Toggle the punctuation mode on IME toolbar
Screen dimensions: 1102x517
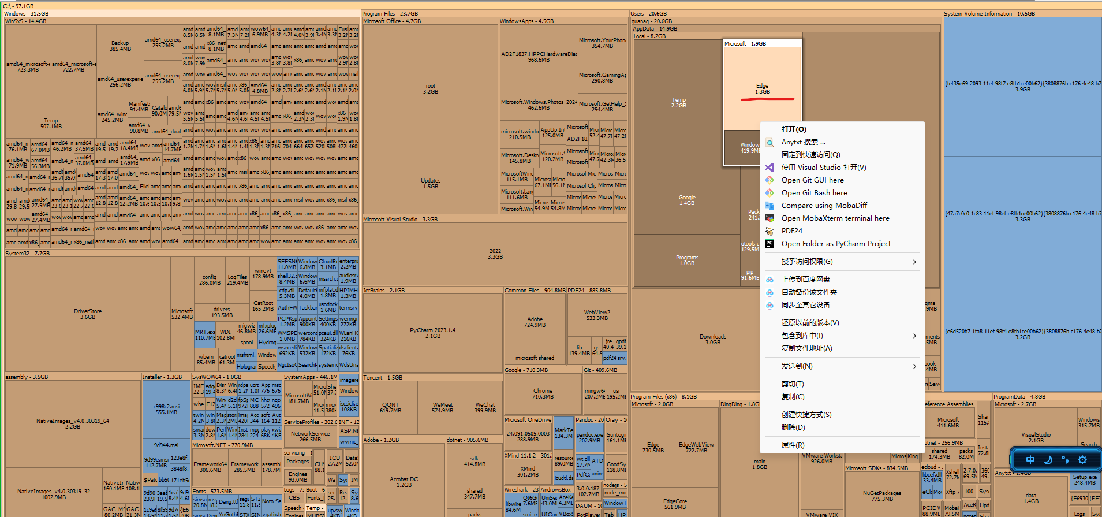pyautogui.click(x=1065, y=460)
